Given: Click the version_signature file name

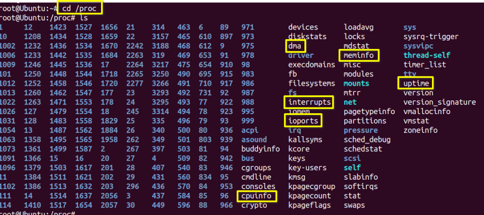Looking at the screenshot, I should [439, 102].
